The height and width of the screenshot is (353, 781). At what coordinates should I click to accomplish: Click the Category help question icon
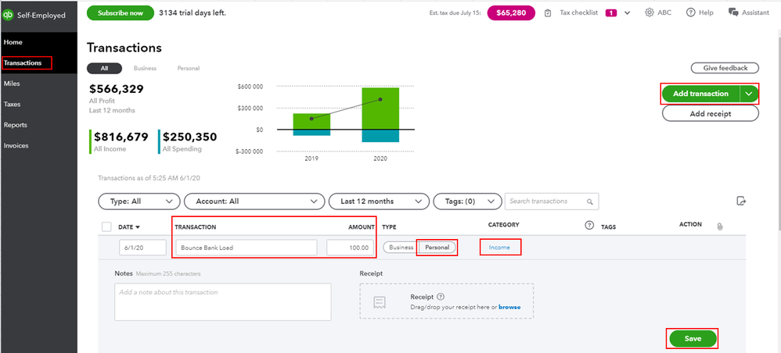pyautogui.click(x=589, y=226)
